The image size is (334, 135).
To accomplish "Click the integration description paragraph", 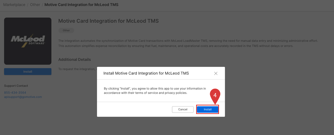I will pos(188,43).
